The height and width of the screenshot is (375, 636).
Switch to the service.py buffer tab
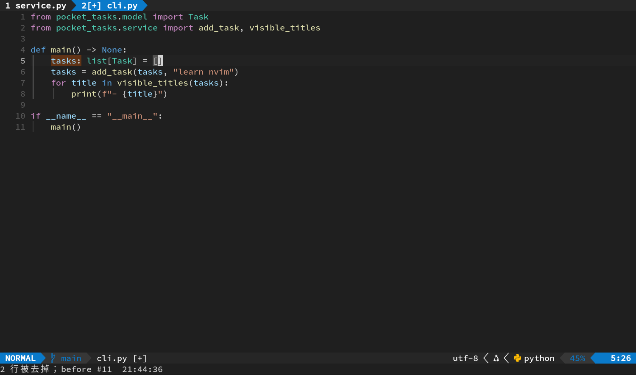tap(36, 6)
